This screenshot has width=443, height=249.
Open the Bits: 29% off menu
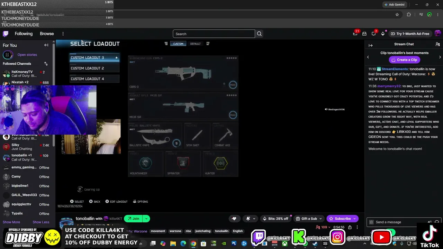pos(275,219)
